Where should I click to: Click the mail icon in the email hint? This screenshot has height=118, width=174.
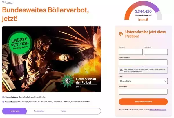121,70
